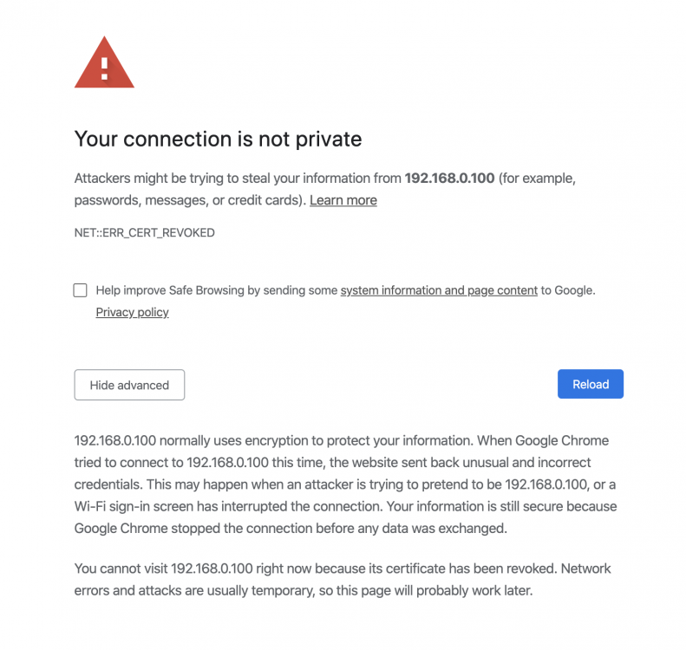Image resolution: width=686 pixels, height=650 pixels.
Task: Click the You cannot visit paragraph
Action: pos(343,579)
